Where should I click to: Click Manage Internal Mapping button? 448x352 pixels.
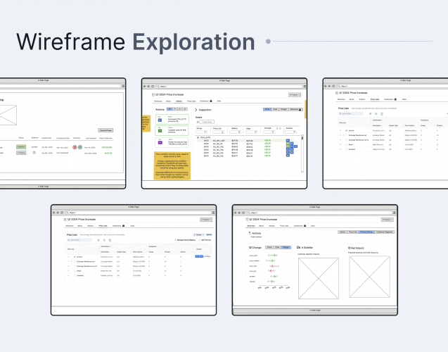click(x=185, y=240)
